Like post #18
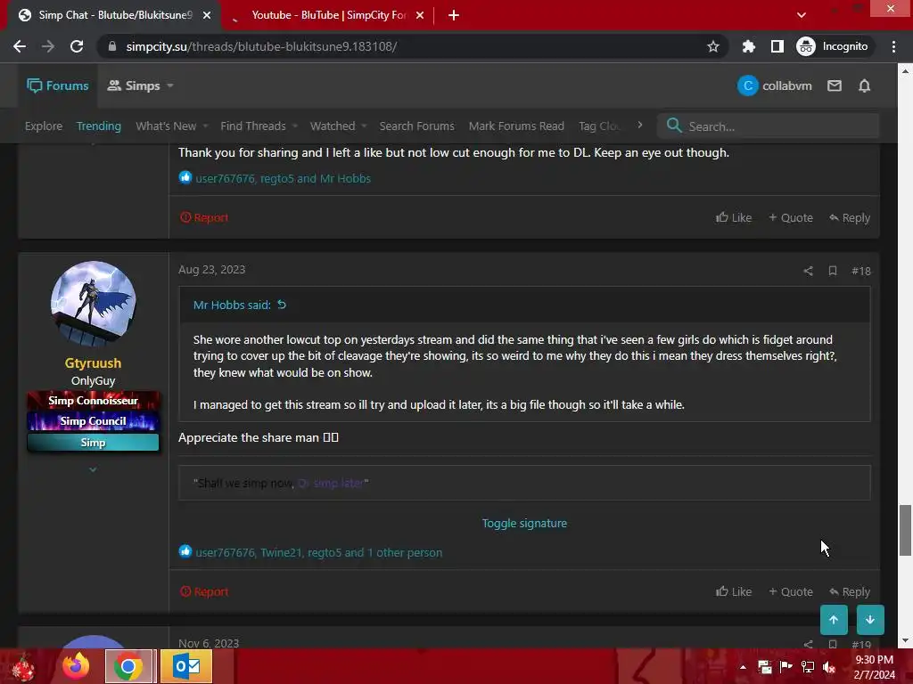913x684 pixels. [734, 591]
